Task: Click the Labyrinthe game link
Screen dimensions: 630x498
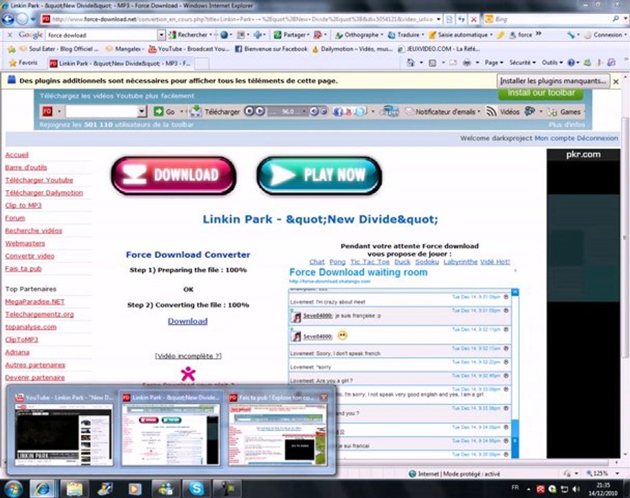Action: click(461, 262)
